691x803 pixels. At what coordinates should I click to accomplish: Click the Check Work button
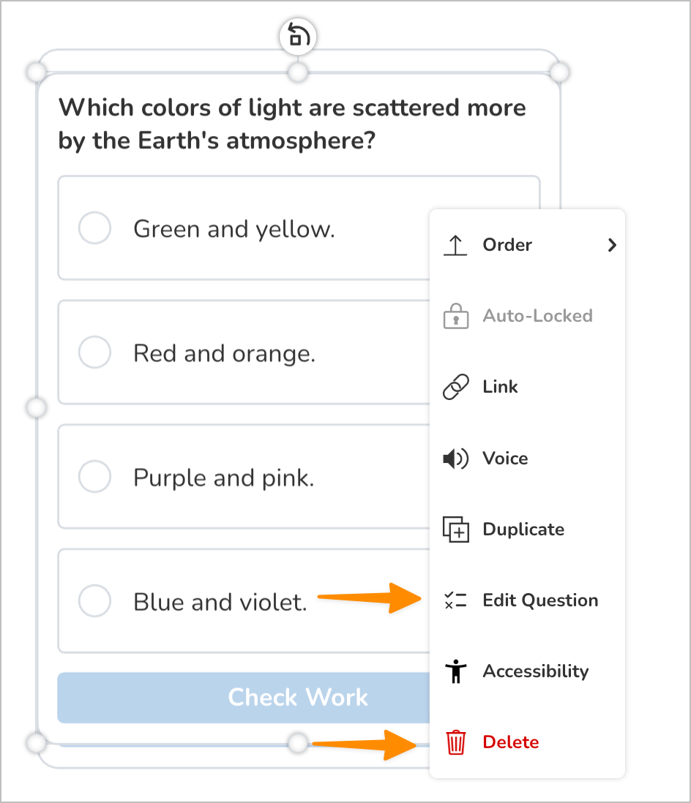(244, 698)
